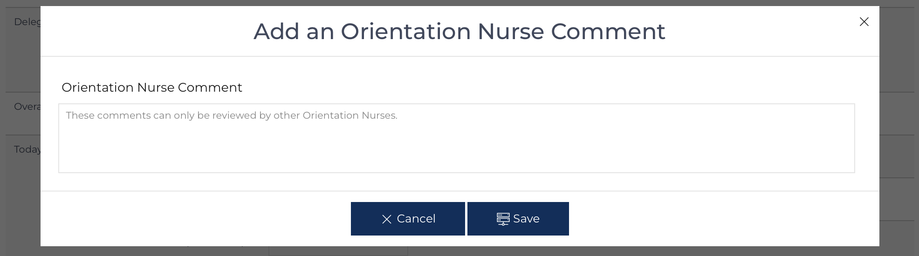
Task: Click blank footer area left of Cancel
Action: pos(196,219)
